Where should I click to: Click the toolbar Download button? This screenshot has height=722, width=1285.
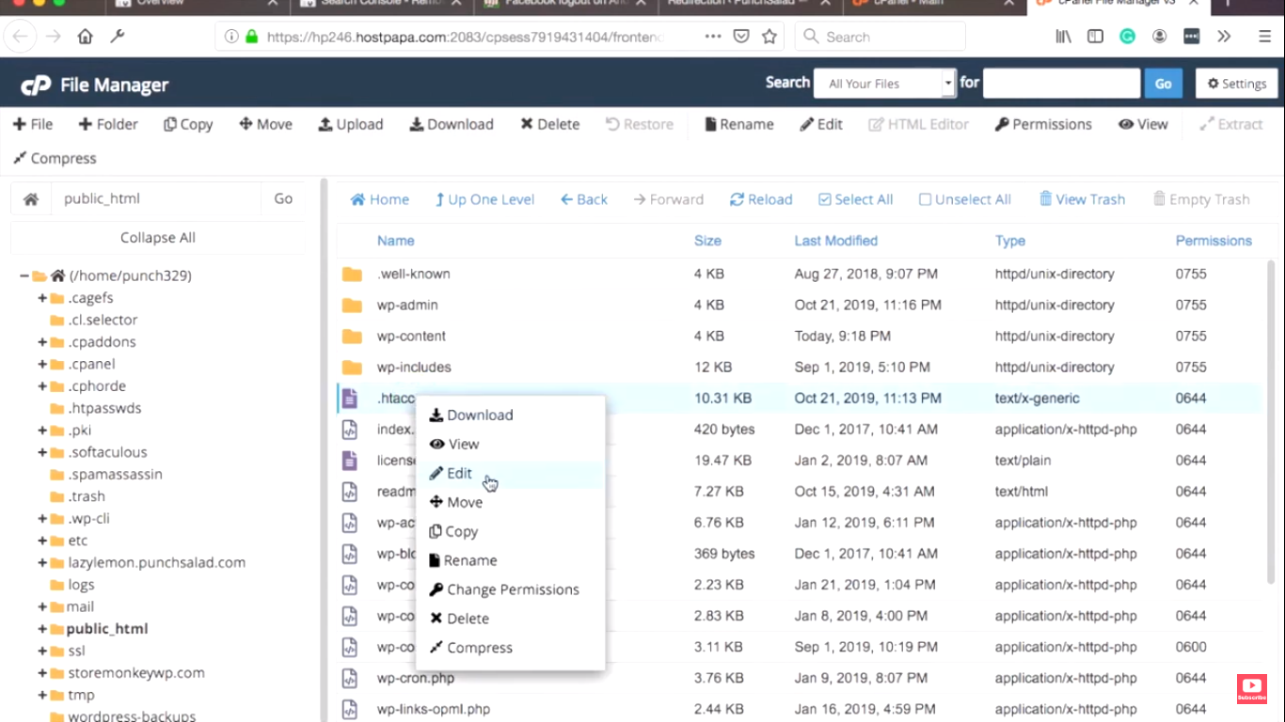tap(452, 124)
